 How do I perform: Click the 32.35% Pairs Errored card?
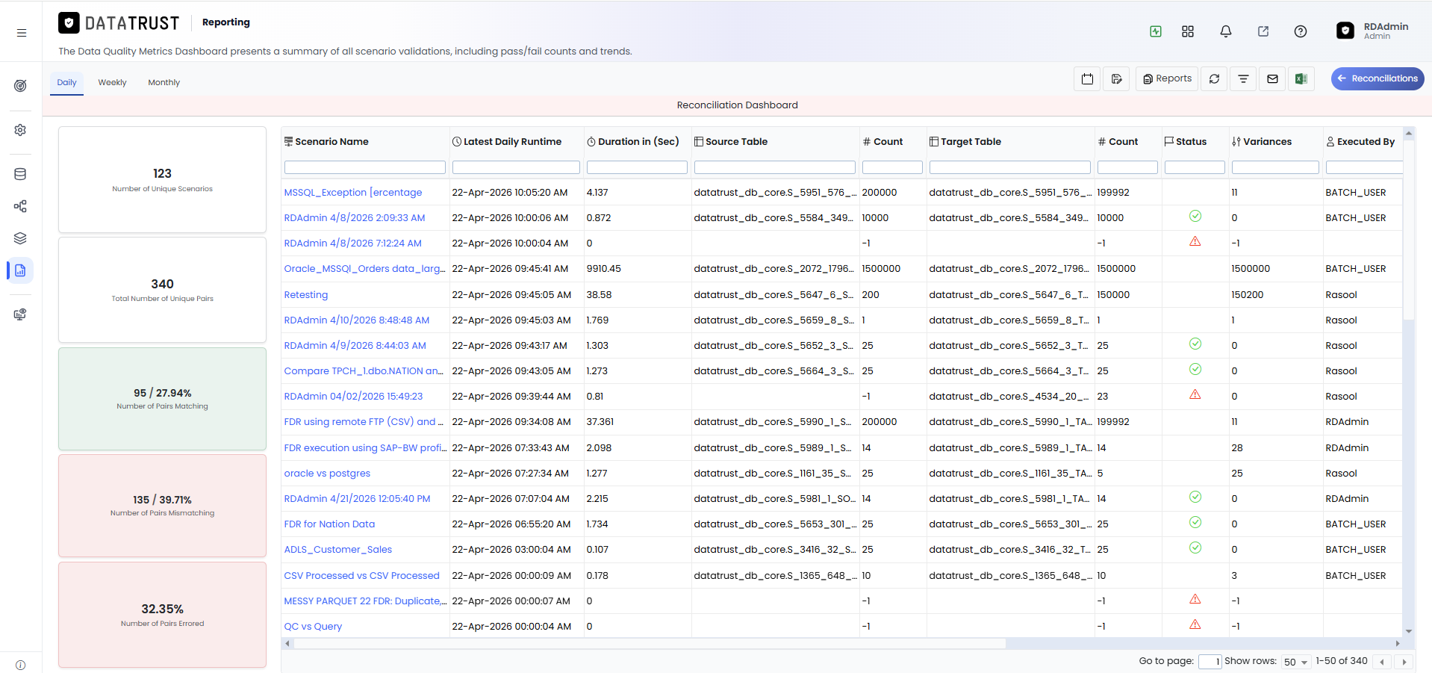coord(162,615)
